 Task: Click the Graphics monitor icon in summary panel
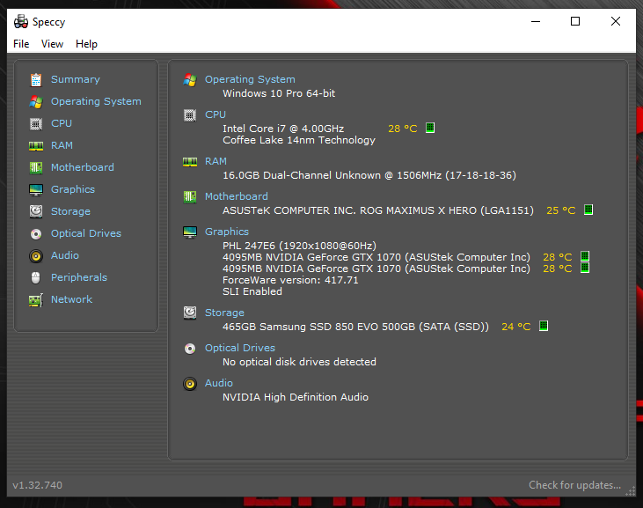(190, 232)
